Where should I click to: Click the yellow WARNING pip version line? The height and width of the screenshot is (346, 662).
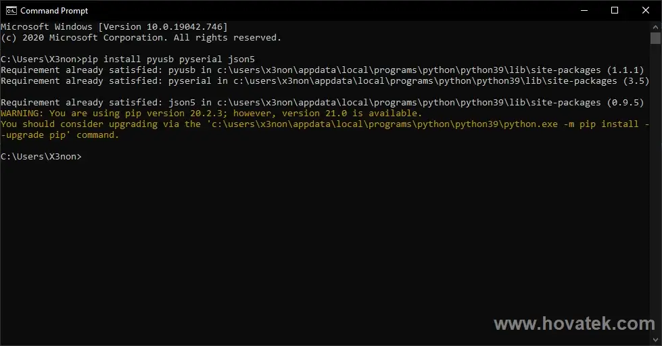211,113
